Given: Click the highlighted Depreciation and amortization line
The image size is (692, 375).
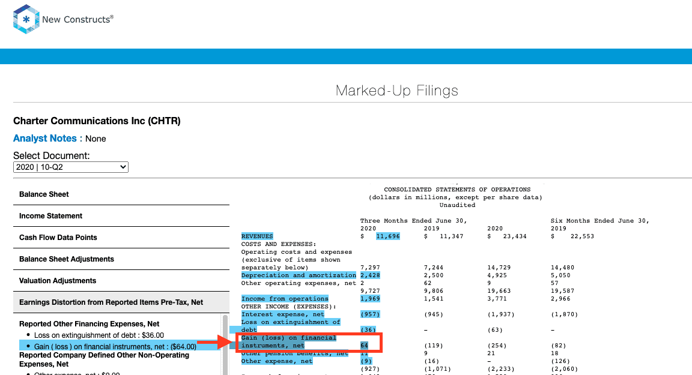Looking at the screenshot, I should coord(299,275).
